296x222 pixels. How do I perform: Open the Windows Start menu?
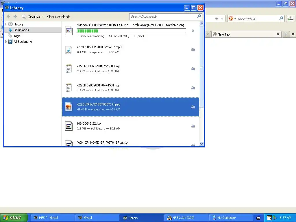pos(14,218)
